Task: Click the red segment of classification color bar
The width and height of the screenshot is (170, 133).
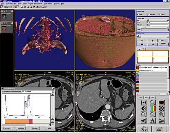Action: tap(31, 121)
